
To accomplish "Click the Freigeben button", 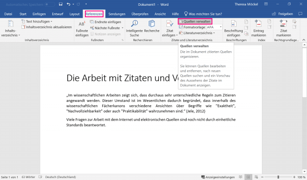I will pos(283,14).
